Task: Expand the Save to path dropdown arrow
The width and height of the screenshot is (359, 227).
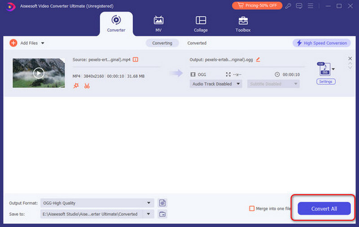Action: (x=149, y=214)
